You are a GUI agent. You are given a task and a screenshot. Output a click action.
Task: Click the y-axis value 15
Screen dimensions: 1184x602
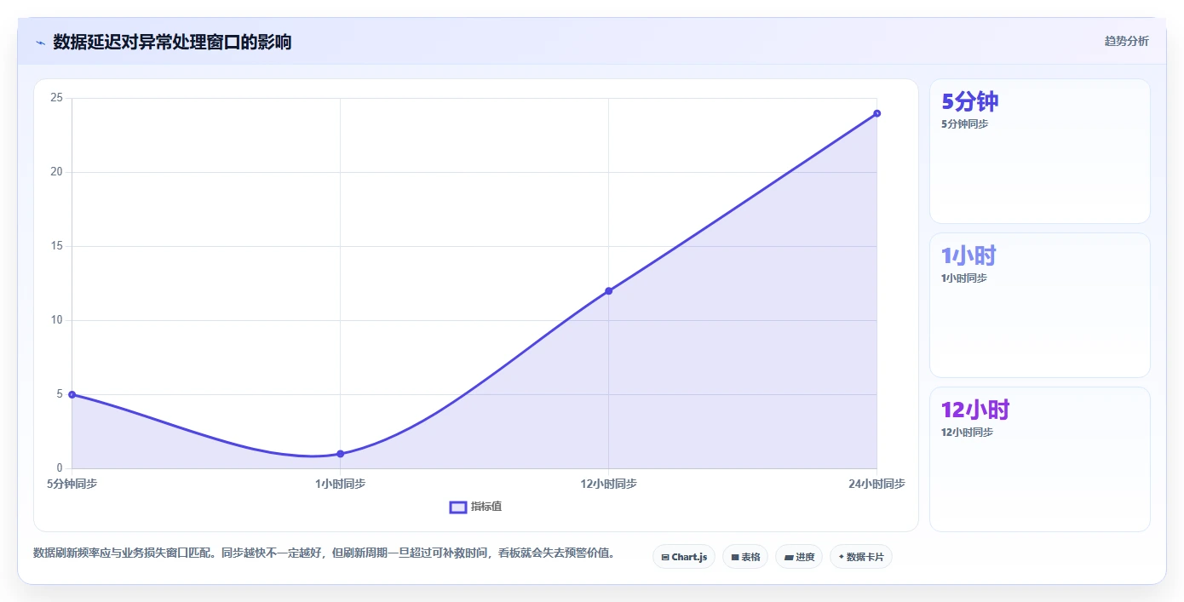coord(57,246)
